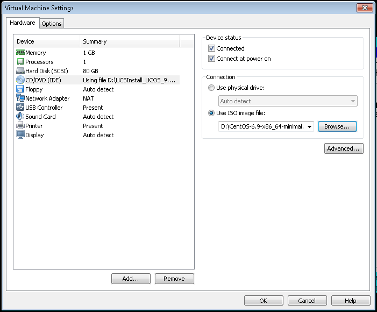Click the Network Adapter icon
Viewport: 377px width, 312px height.
click(20, 98)
